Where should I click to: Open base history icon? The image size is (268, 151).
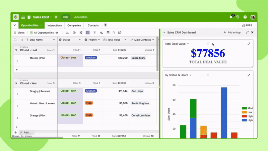tap(238, 17)
